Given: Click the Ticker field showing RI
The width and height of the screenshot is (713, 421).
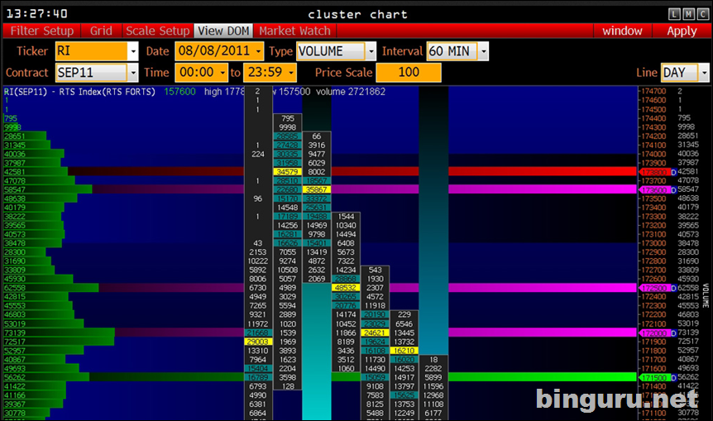Looking at the screenshot, I should (x=91, y=51).
